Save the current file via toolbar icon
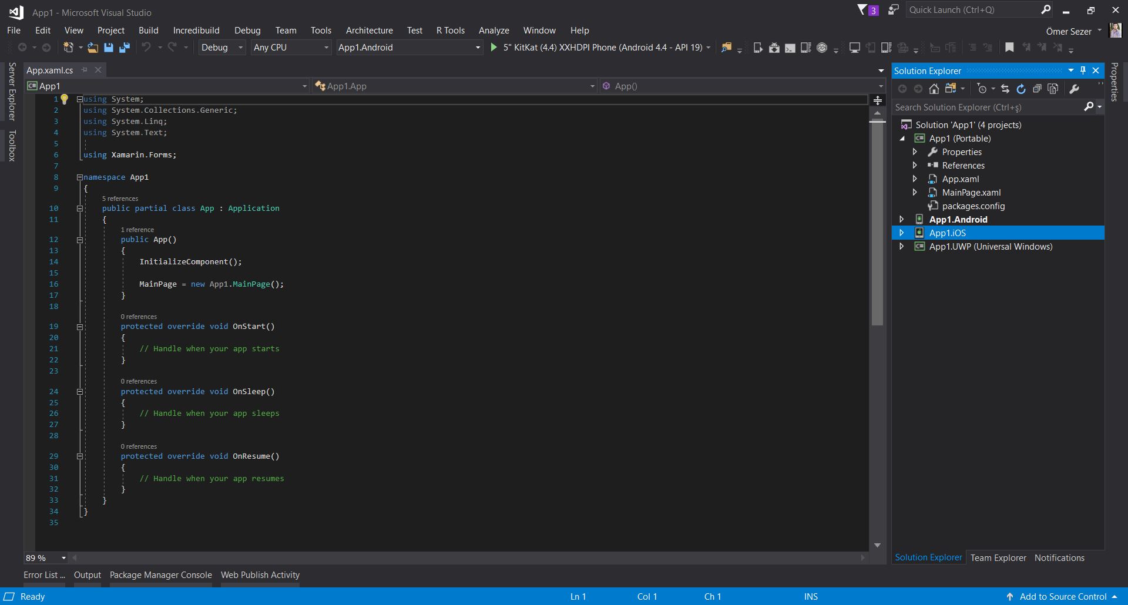This screenshot has width=1128, height=605. [109, 48]
